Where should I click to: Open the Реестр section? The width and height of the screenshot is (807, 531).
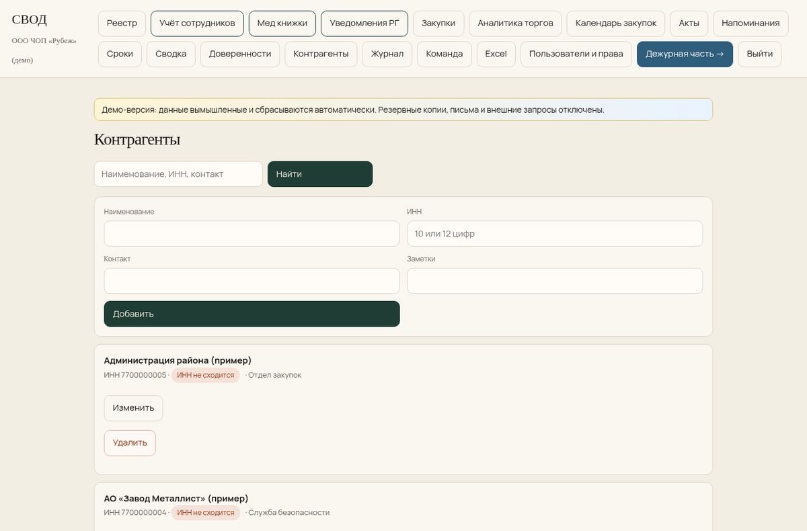click(122, 24)
